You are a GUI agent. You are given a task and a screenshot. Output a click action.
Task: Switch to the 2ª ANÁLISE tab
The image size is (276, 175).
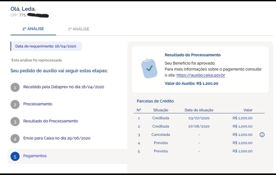pyautogui.click(x=33, y=29)
